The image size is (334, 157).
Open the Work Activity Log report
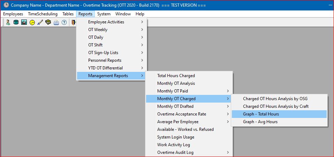174,145
